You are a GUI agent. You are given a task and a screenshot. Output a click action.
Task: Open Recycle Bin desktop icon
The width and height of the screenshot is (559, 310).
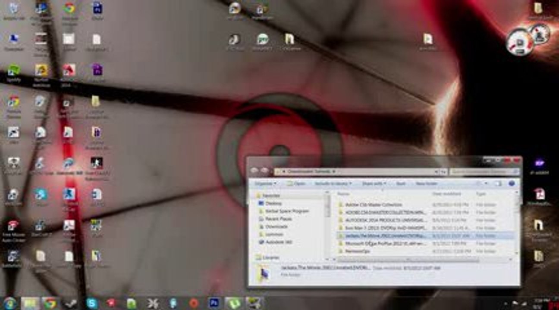pos(13,11)
